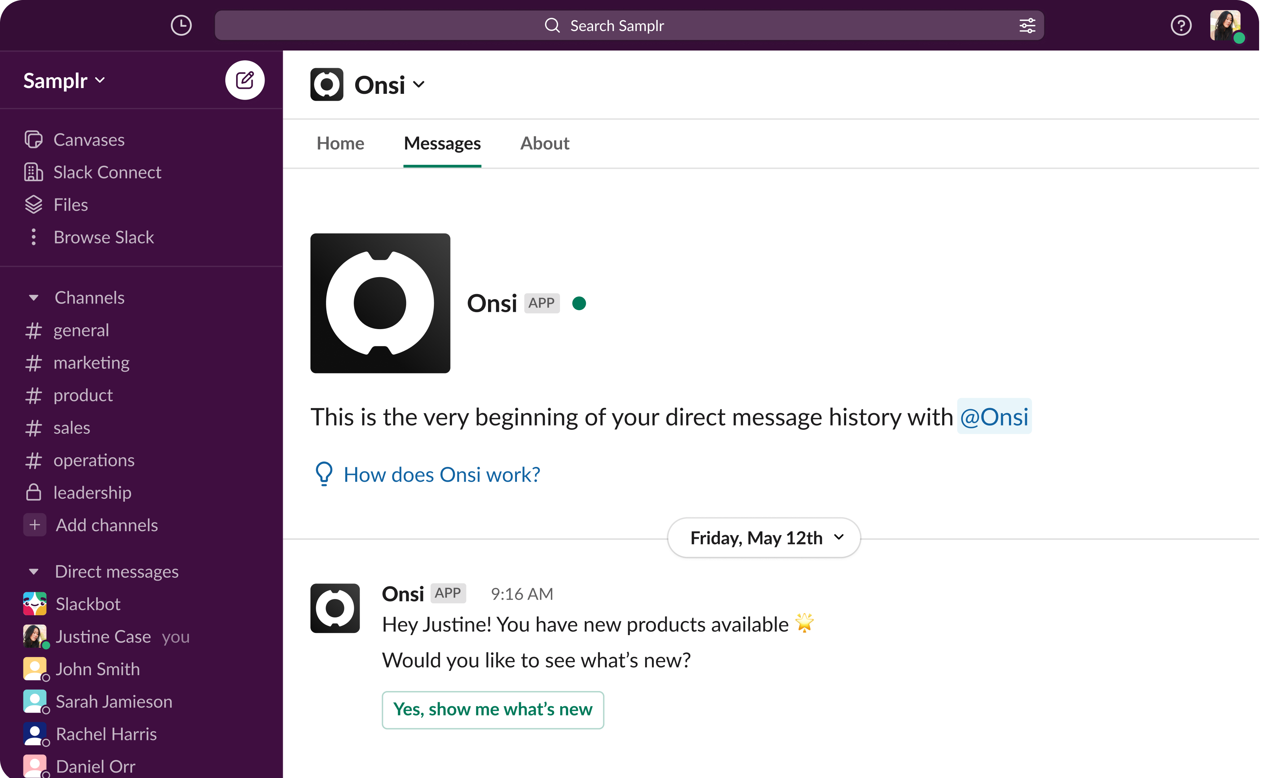Open Slack Connect from the sidebar

(107, 172)
